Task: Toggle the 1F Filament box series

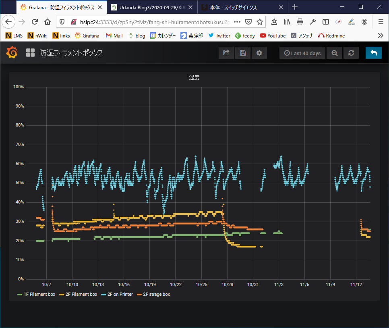Action: coord(39,294)
